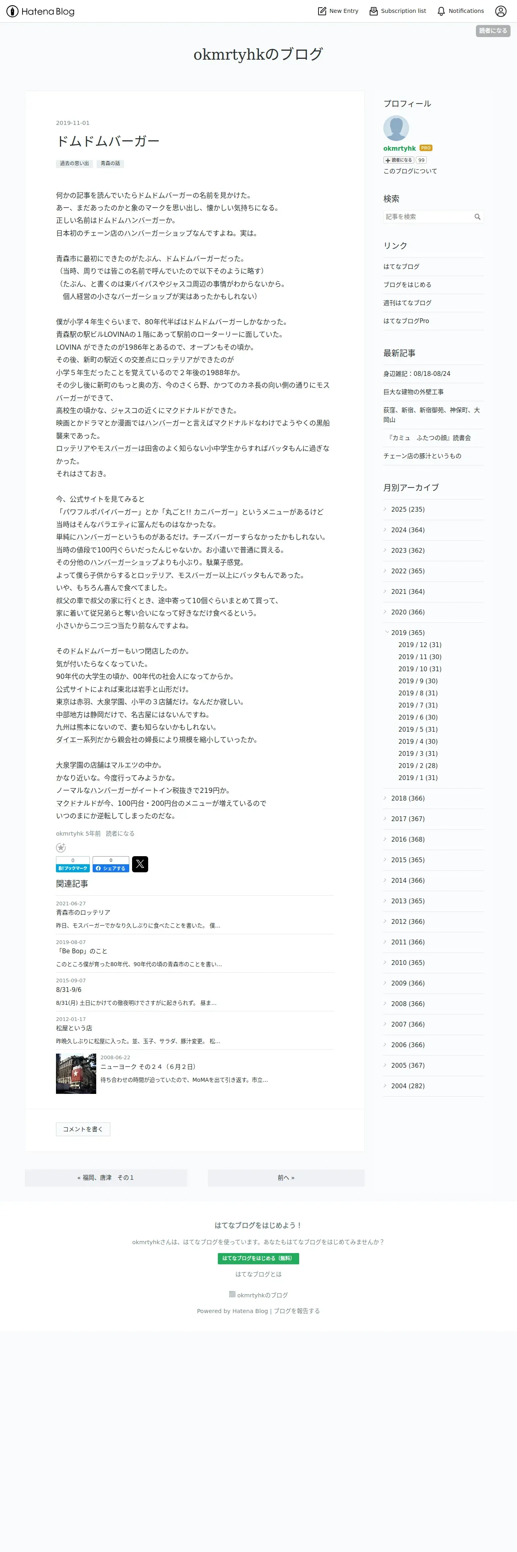The width and height of the screenshot is (517, 1552).
Task: Click 前へ » navigation link
Action: click(x=286, y=1177)
